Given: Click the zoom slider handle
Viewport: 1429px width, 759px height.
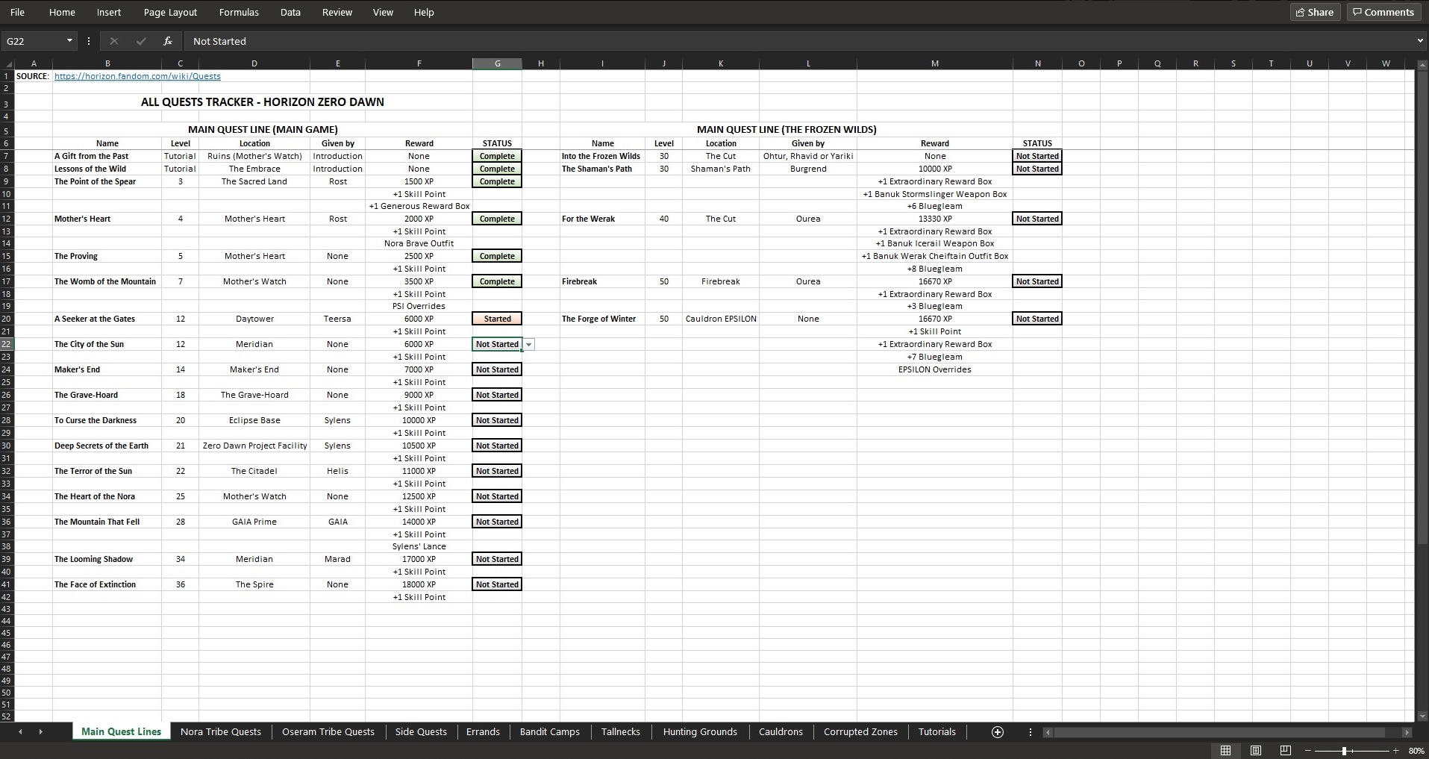Looking at the screenshot, I should 1344,751.
